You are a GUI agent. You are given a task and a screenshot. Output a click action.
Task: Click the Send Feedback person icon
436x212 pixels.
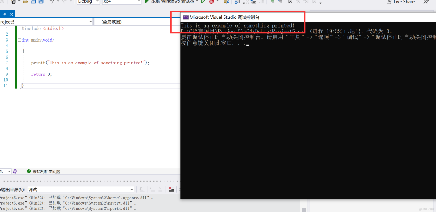(426, 2)
